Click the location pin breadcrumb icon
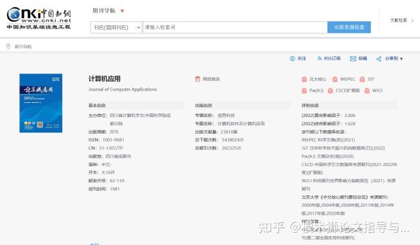This screenshot has height=245, width=420. 8,47
